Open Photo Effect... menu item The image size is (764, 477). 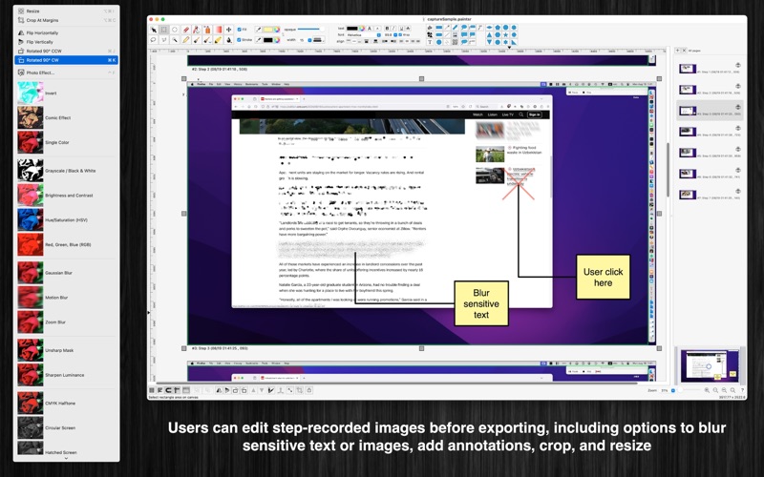point(66,73)
